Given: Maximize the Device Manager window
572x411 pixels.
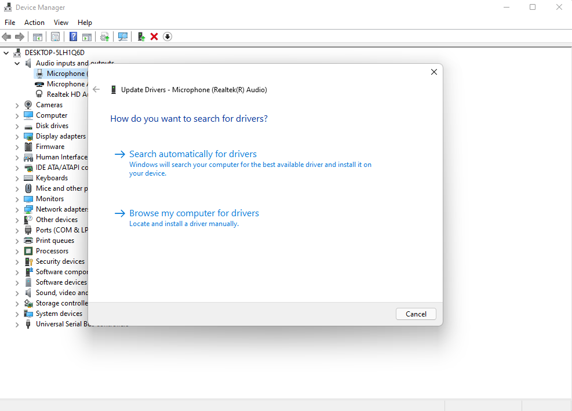Looking at the screenshot, I should [533, 8].
